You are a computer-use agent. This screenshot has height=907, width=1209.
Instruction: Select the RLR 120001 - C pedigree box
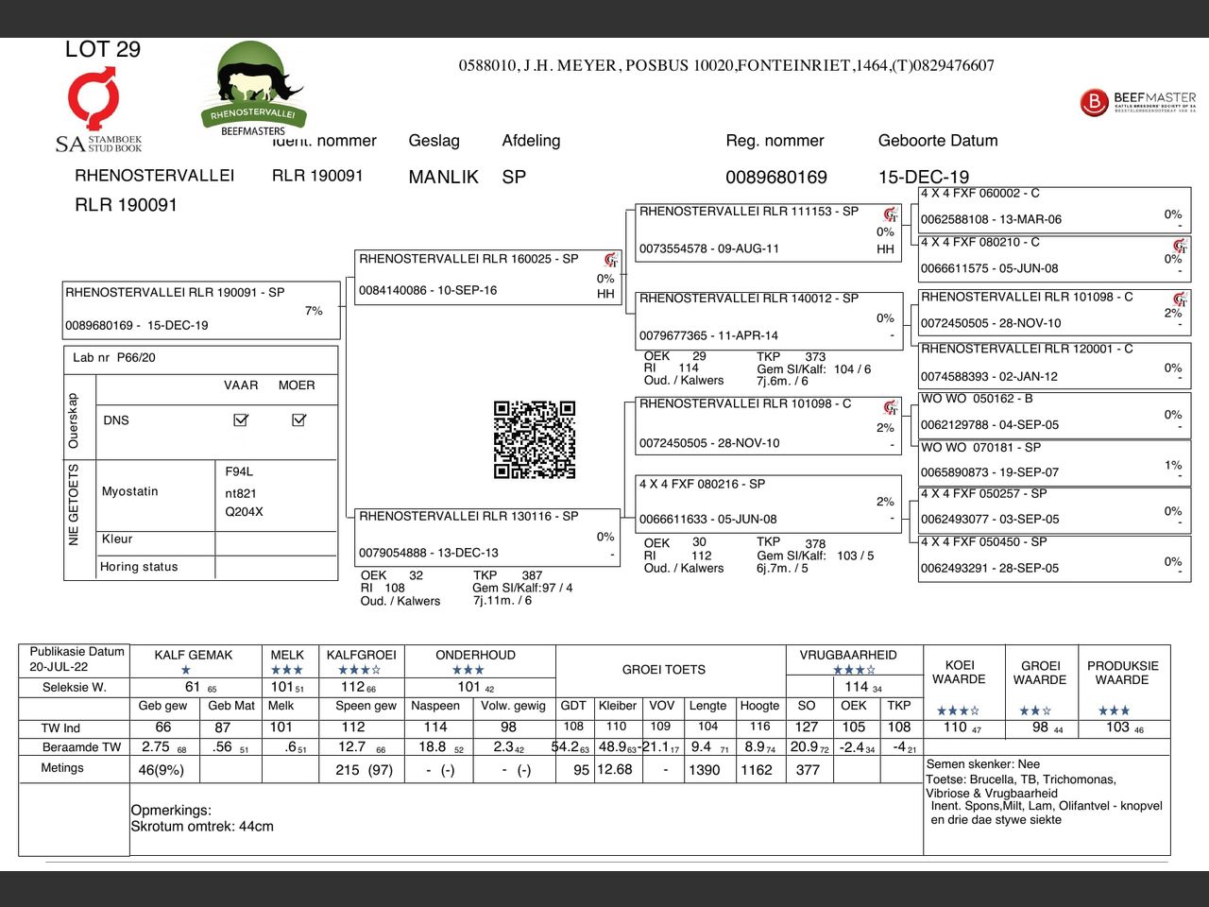1053,364
